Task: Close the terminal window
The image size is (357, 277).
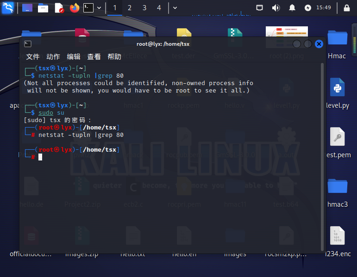Action: click(319, 44)
